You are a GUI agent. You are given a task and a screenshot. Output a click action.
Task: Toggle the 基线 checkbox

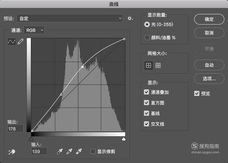coord(146,113)
